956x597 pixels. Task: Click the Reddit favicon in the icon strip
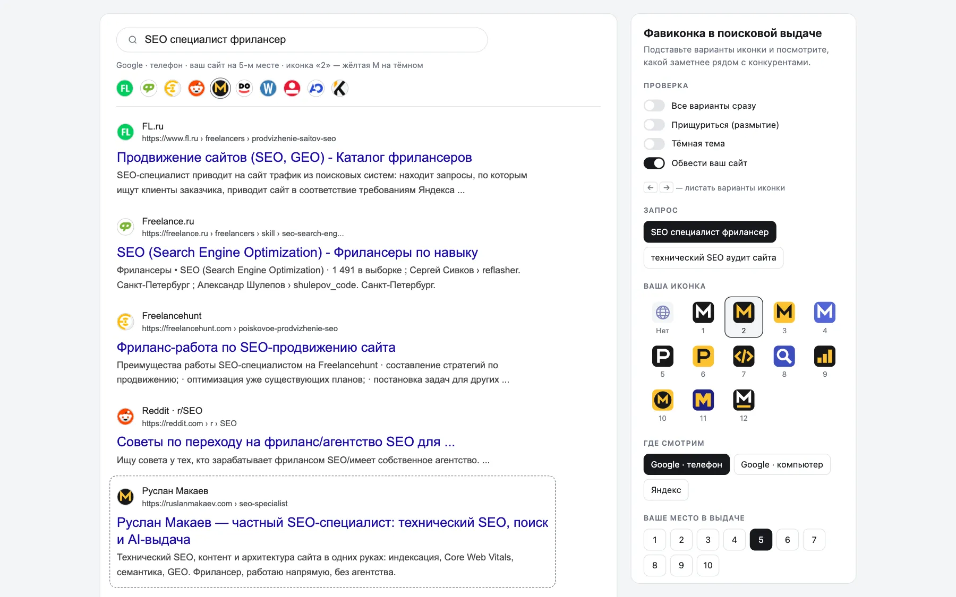(197, 88)
